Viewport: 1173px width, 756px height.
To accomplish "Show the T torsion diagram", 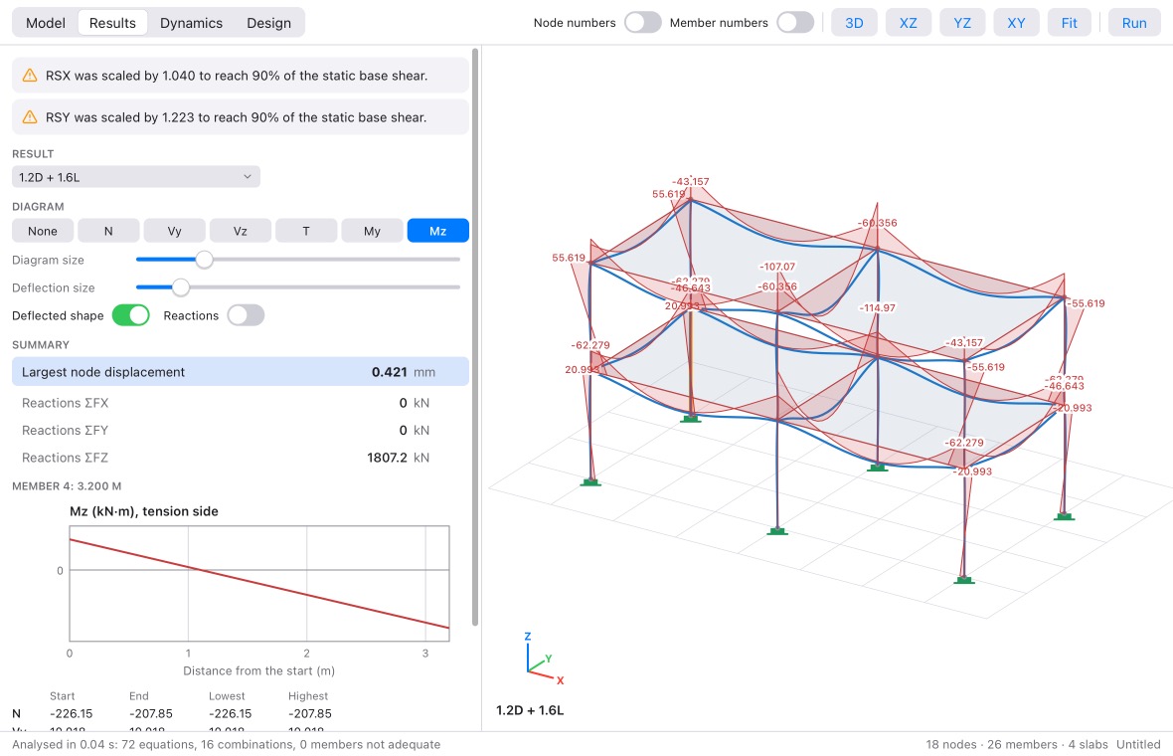I will (x=306, y=231).
